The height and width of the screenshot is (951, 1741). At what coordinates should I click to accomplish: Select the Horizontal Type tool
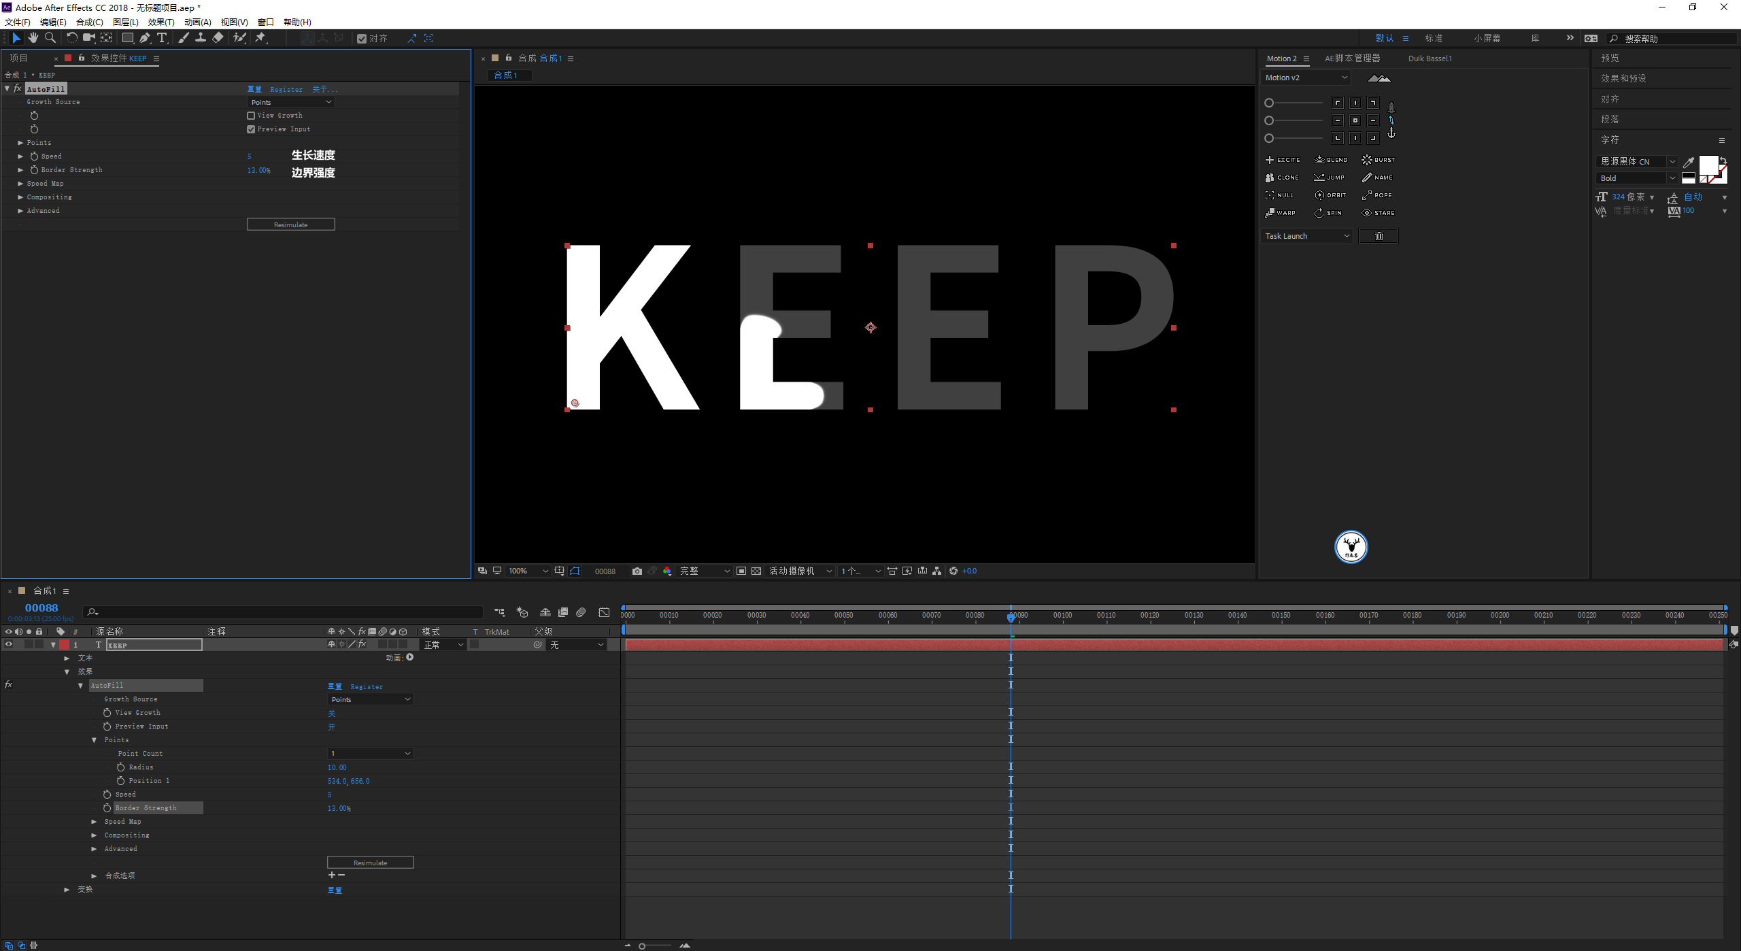tap(162, 38)
